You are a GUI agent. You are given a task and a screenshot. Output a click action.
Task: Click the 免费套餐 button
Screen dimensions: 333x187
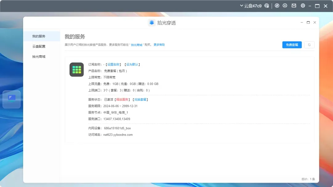click(x=292, y=45)
